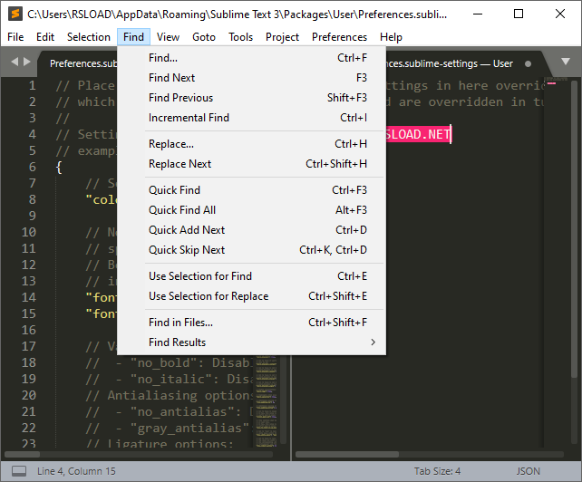Click the right pane minimap marker
The width and height of the screenshot is (582, 482).
pos(551,82)
